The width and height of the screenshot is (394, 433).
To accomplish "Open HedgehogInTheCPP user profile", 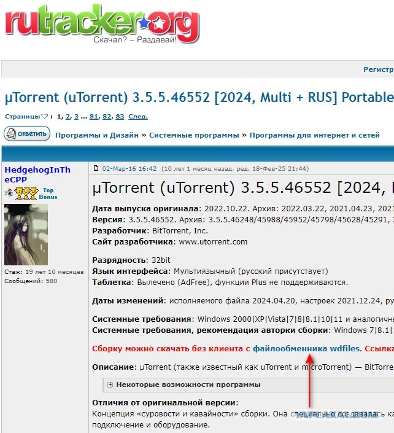I will [37, 174].
